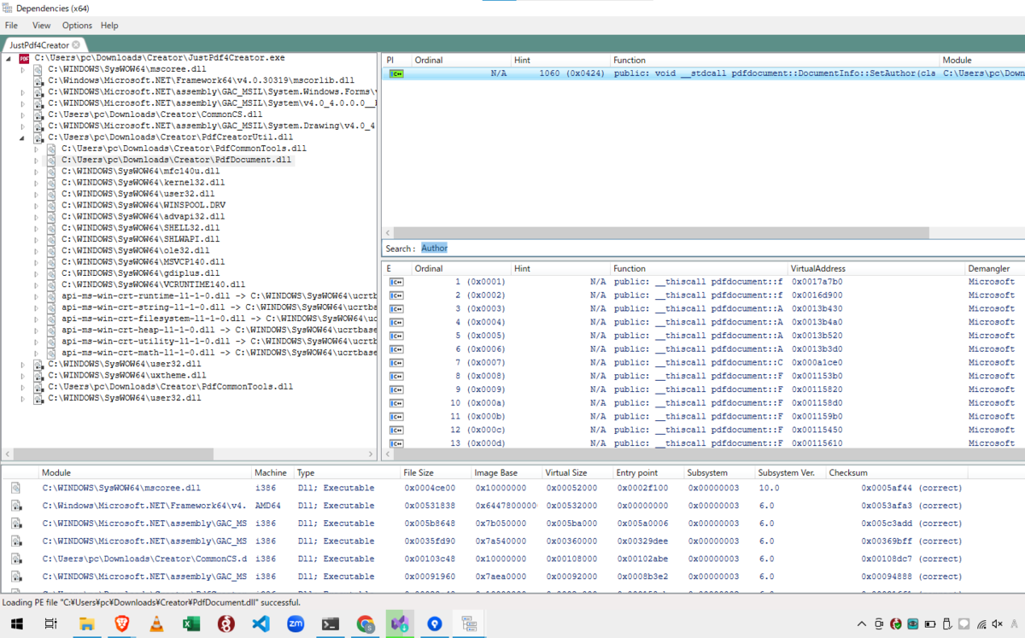Screen dimensions: 1025x638
Task: Open File Explorer from the taskbar
Action: [x=86, y=623]
